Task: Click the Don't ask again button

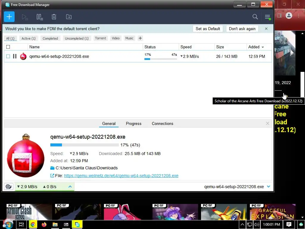Action: [242, 29]
